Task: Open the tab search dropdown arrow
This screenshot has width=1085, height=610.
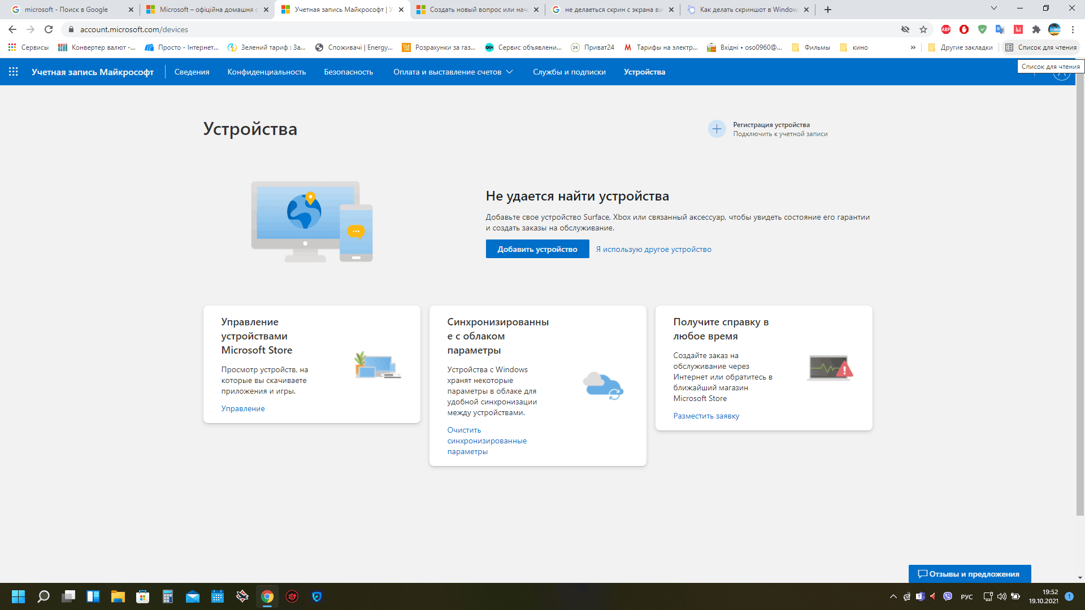Action: pos(994,8)
